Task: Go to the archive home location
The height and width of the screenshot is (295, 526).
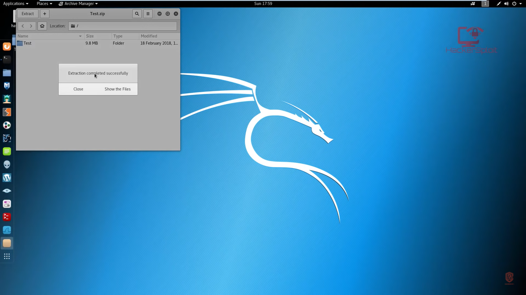Action: (x=42, y=26)
